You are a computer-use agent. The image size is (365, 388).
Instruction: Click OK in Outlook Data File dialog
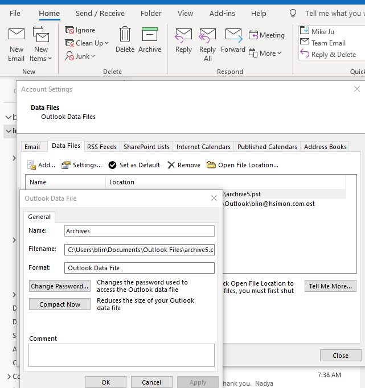tap(106, 382)
